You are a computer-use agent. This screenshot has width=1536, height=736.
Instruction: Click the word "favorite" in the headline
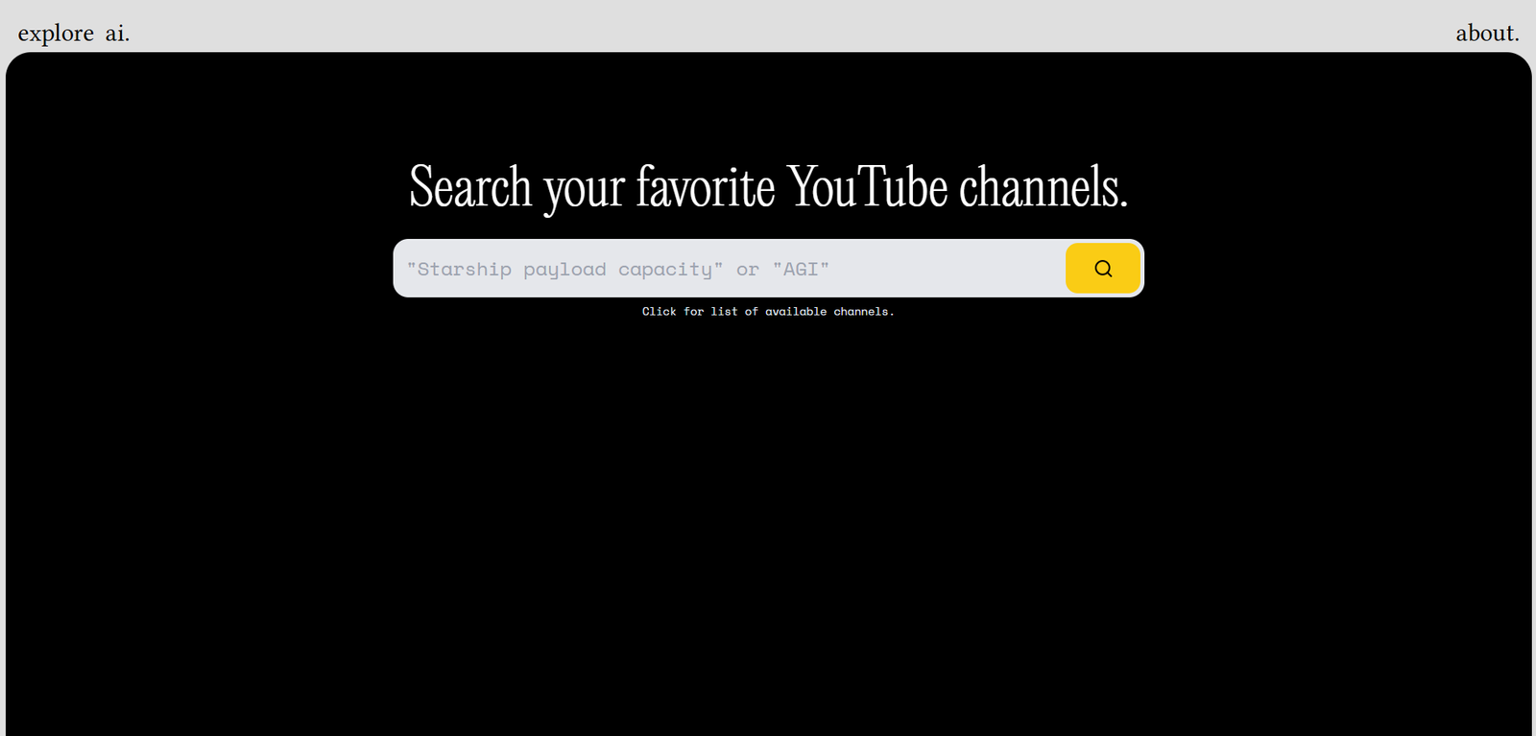pyautogui.click(x=706, y=186)
